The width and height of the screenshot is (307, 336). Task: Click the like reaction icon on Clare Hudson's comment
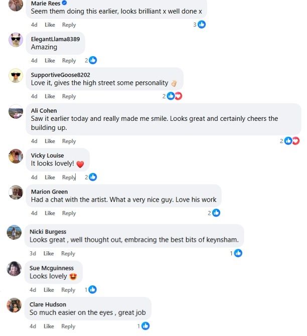point(145,326)
